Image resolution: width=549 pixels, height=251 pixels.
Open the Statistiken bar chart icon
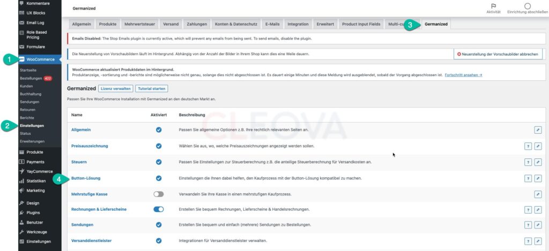click(x=21, y=181)
